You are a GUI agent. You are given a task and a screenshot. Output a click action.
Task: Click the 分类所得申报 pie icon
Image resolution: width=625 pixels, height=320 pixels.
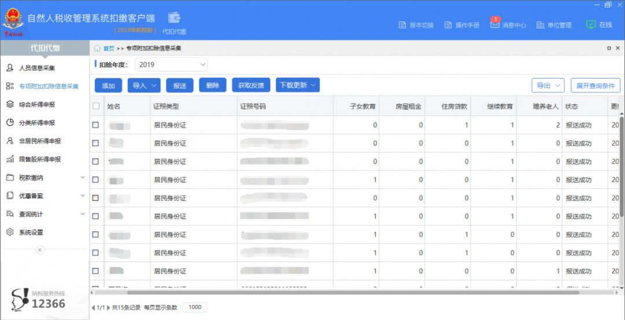tap(10, 122)
